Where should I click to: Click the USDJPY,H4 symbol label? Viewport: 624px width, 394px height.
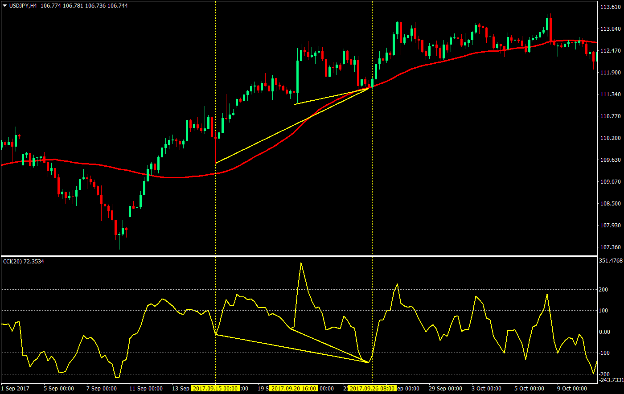(23, 6)
